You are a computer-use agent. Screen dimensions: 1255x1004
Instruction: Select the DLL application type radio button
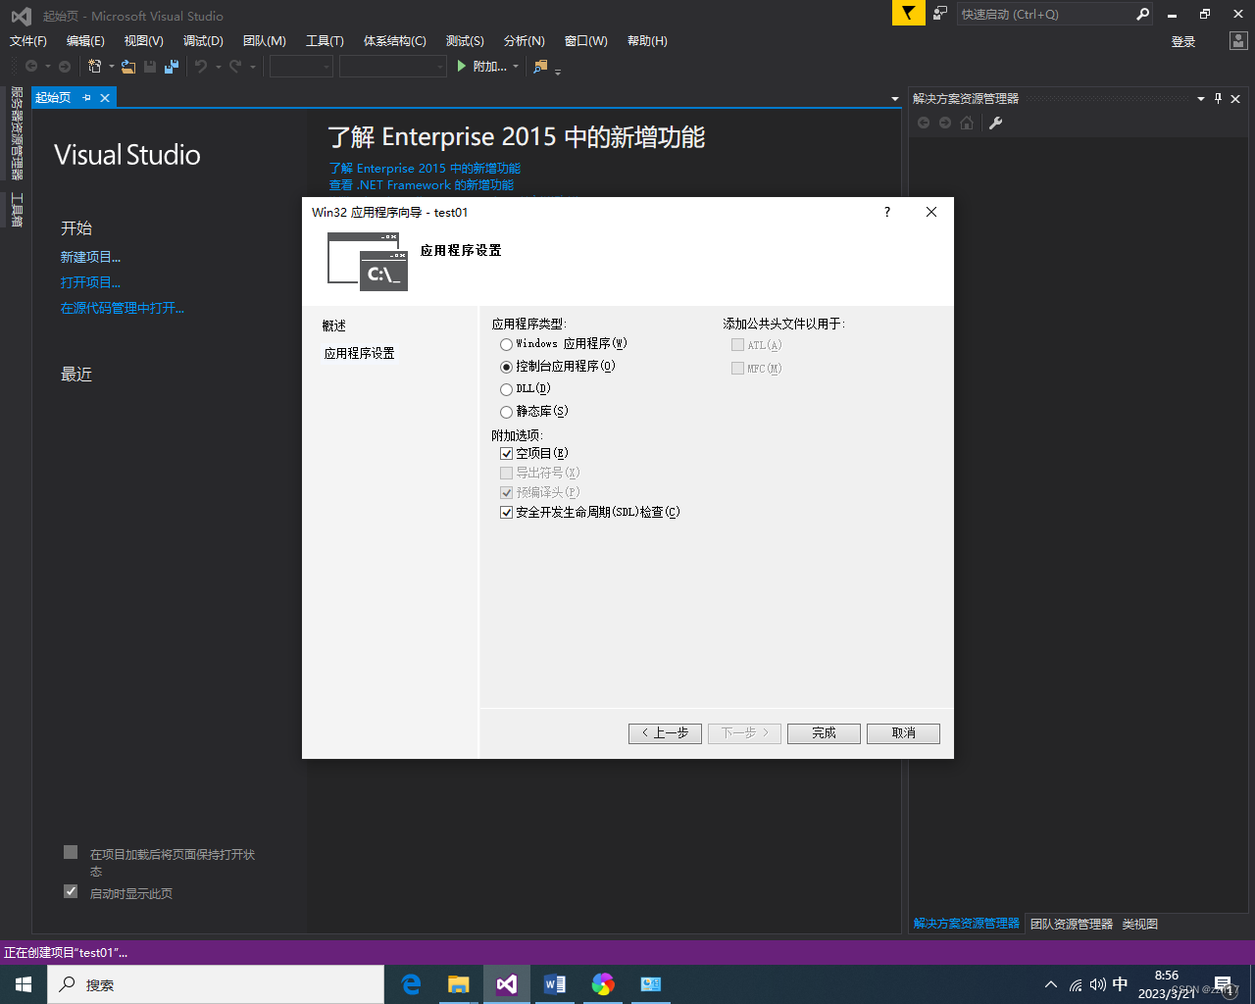(x=506, y=388)
